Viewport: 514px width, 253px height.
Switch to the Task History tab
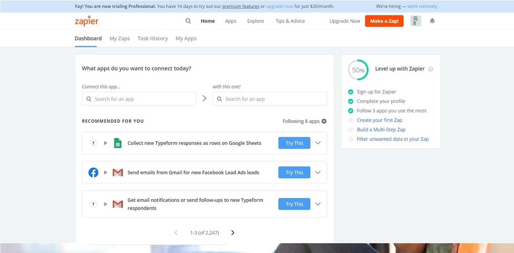[x=152, y=38]
